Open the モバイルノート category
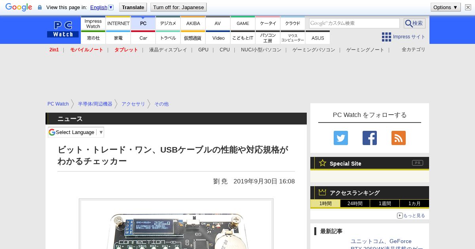The height and width of the screenshot is (249, 475). (87, 50)
